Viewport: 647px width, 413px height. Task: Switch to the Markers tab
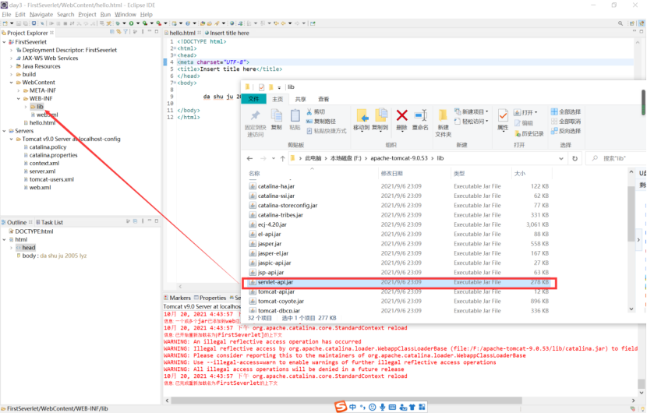pyautogui.click(x=178, y=298)
